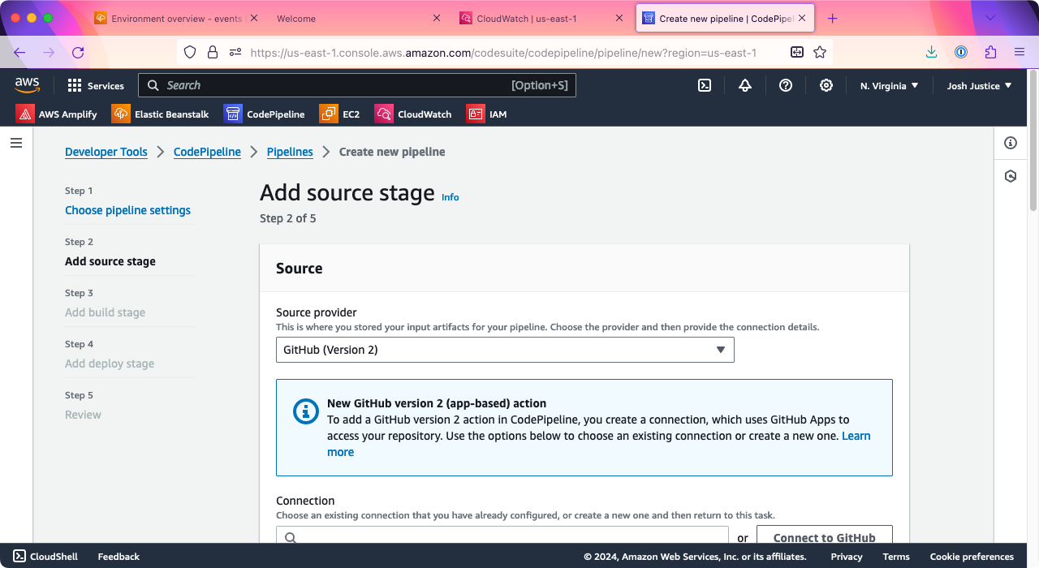Viewport: 1039px width, 568px height.
Task: Click the Connection search field
Action: [x=502, y=537]
